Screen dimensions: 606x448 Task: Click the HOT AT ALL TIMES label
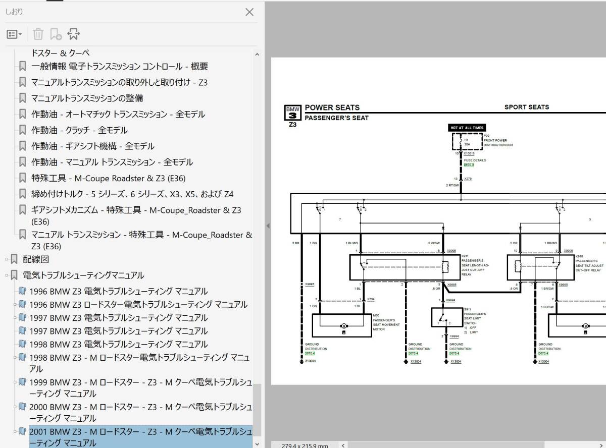467,128
